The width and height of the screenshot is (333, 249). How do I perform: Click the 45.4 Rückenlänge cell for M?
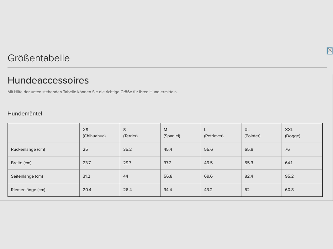coord(168,150)
